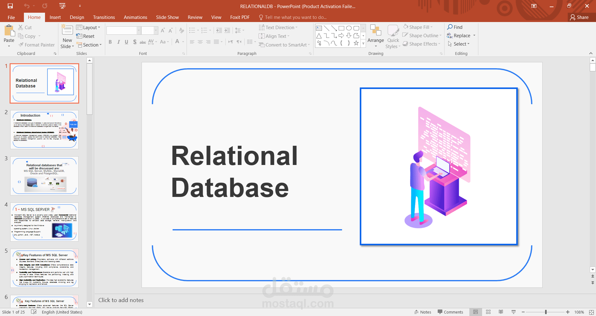Image resolution: width=596 pixels, height=316 pixels.
Task: Center align the text
Action: (200, 42)
